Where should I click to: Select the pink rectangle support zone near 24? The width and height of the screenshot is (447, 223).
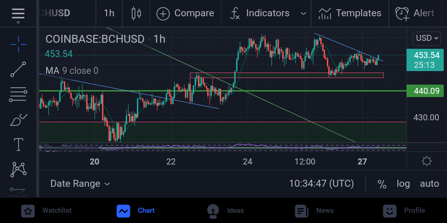pos(286,75)
